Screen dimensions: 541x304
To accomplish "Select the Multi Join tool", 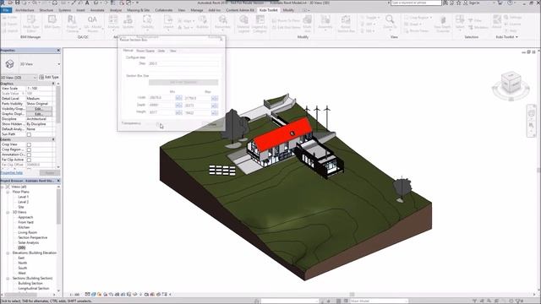I will click(x=307, y=24).
